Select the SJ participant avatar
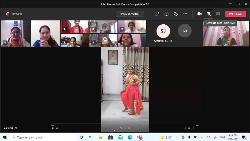250x141 pixels. pos(163,31)
